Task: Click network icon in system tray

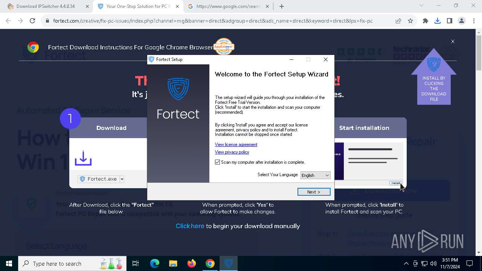Action: tap(424, 263)
